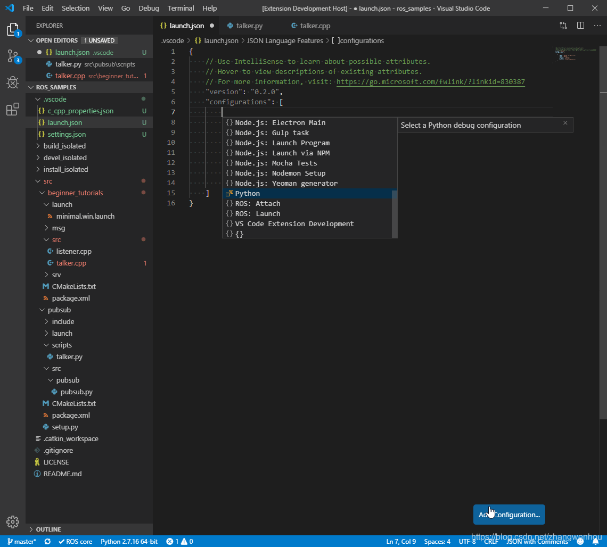
Task: Open the Debug menu
Action: 149,8
